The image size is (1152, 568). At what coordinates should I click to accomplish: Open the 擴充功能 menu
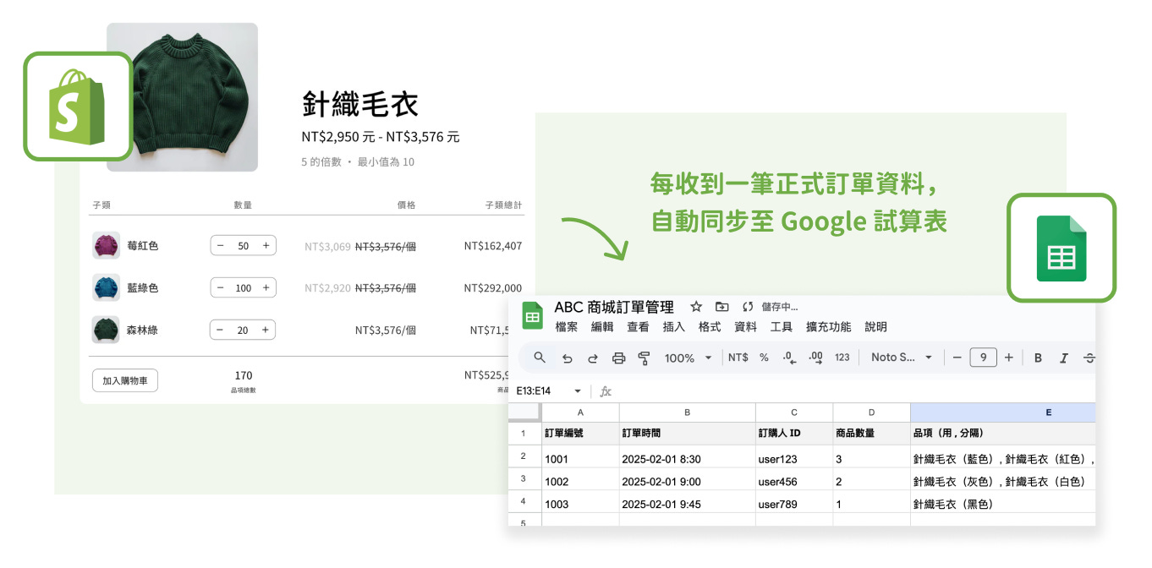coord(827,326)
